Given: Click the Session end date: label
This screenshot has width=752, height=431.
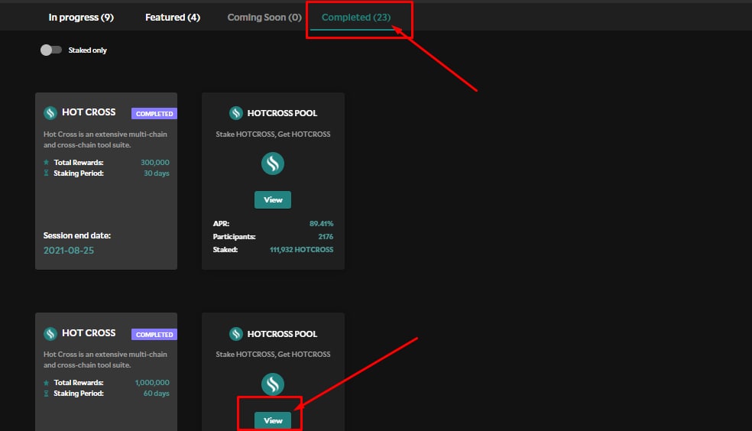Looking at the screenshot, I should coord(76,235).
